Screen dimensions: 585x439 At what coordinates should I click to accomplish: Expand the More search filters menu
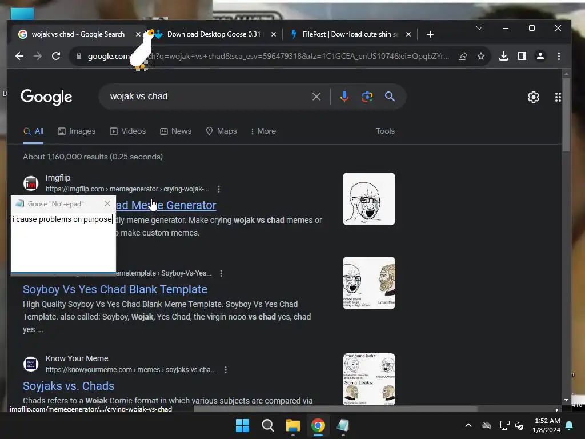[x=263, y=131]
